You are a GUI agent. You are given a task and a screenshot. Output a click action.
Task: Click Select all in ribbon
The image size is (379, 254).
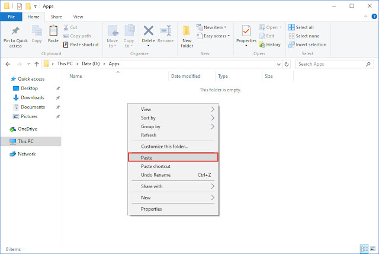click(x=301, y=27)
